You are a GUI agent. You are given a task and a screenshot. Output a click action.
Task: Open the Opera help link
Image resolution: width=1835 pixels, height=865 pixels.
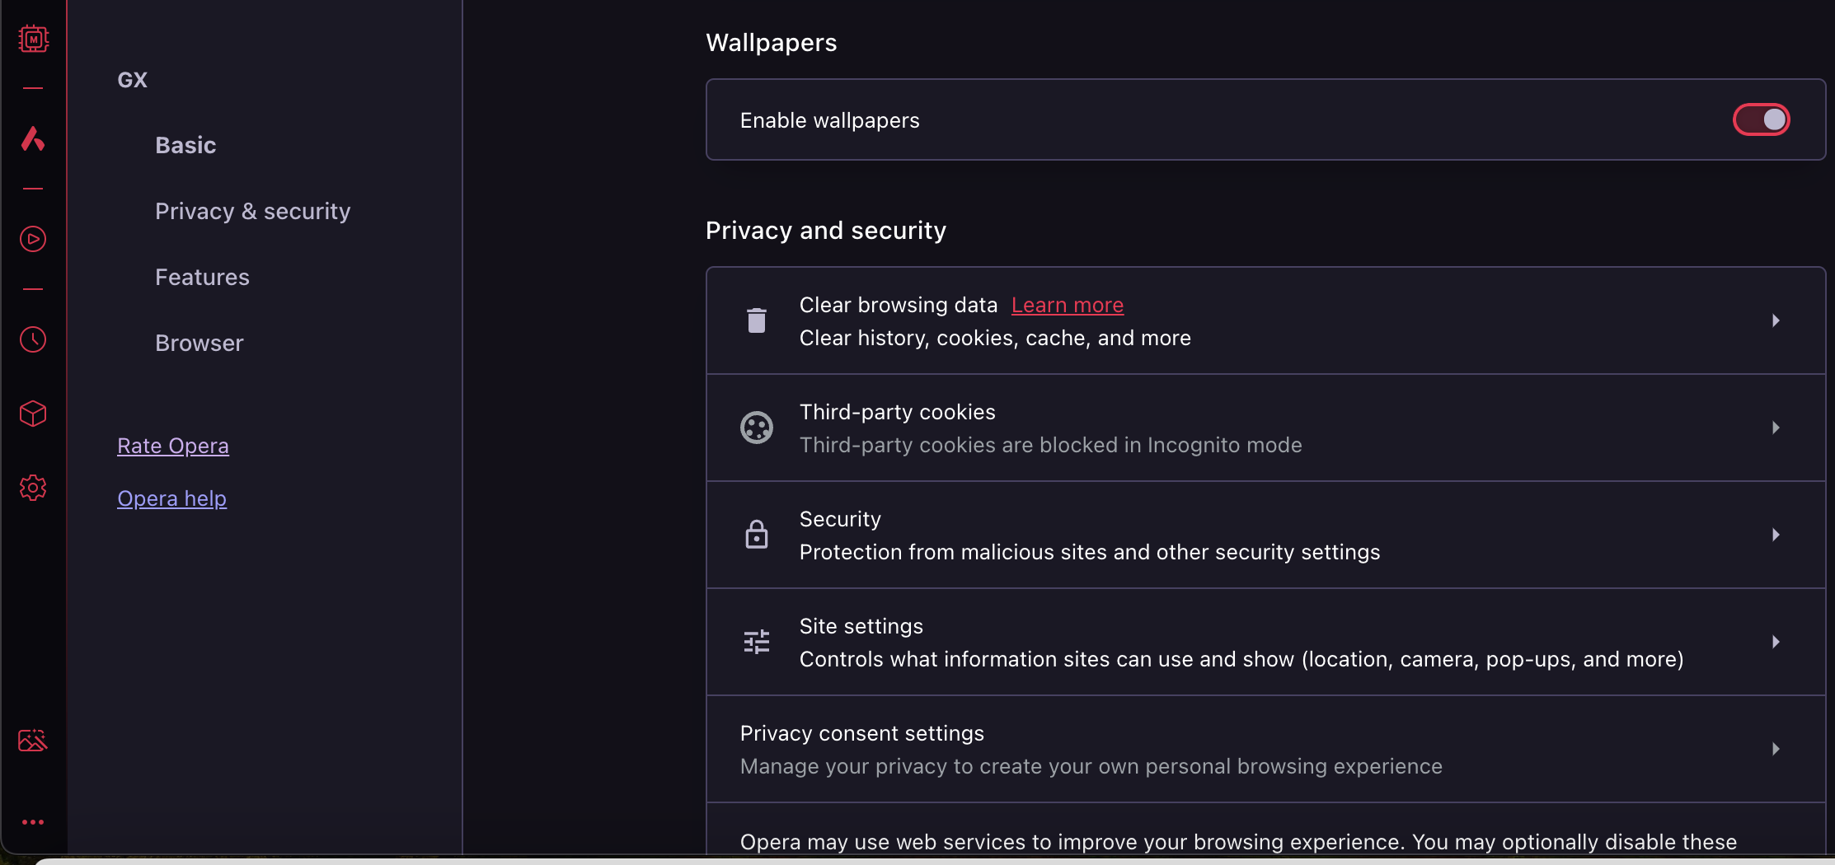tap(171, 498)
